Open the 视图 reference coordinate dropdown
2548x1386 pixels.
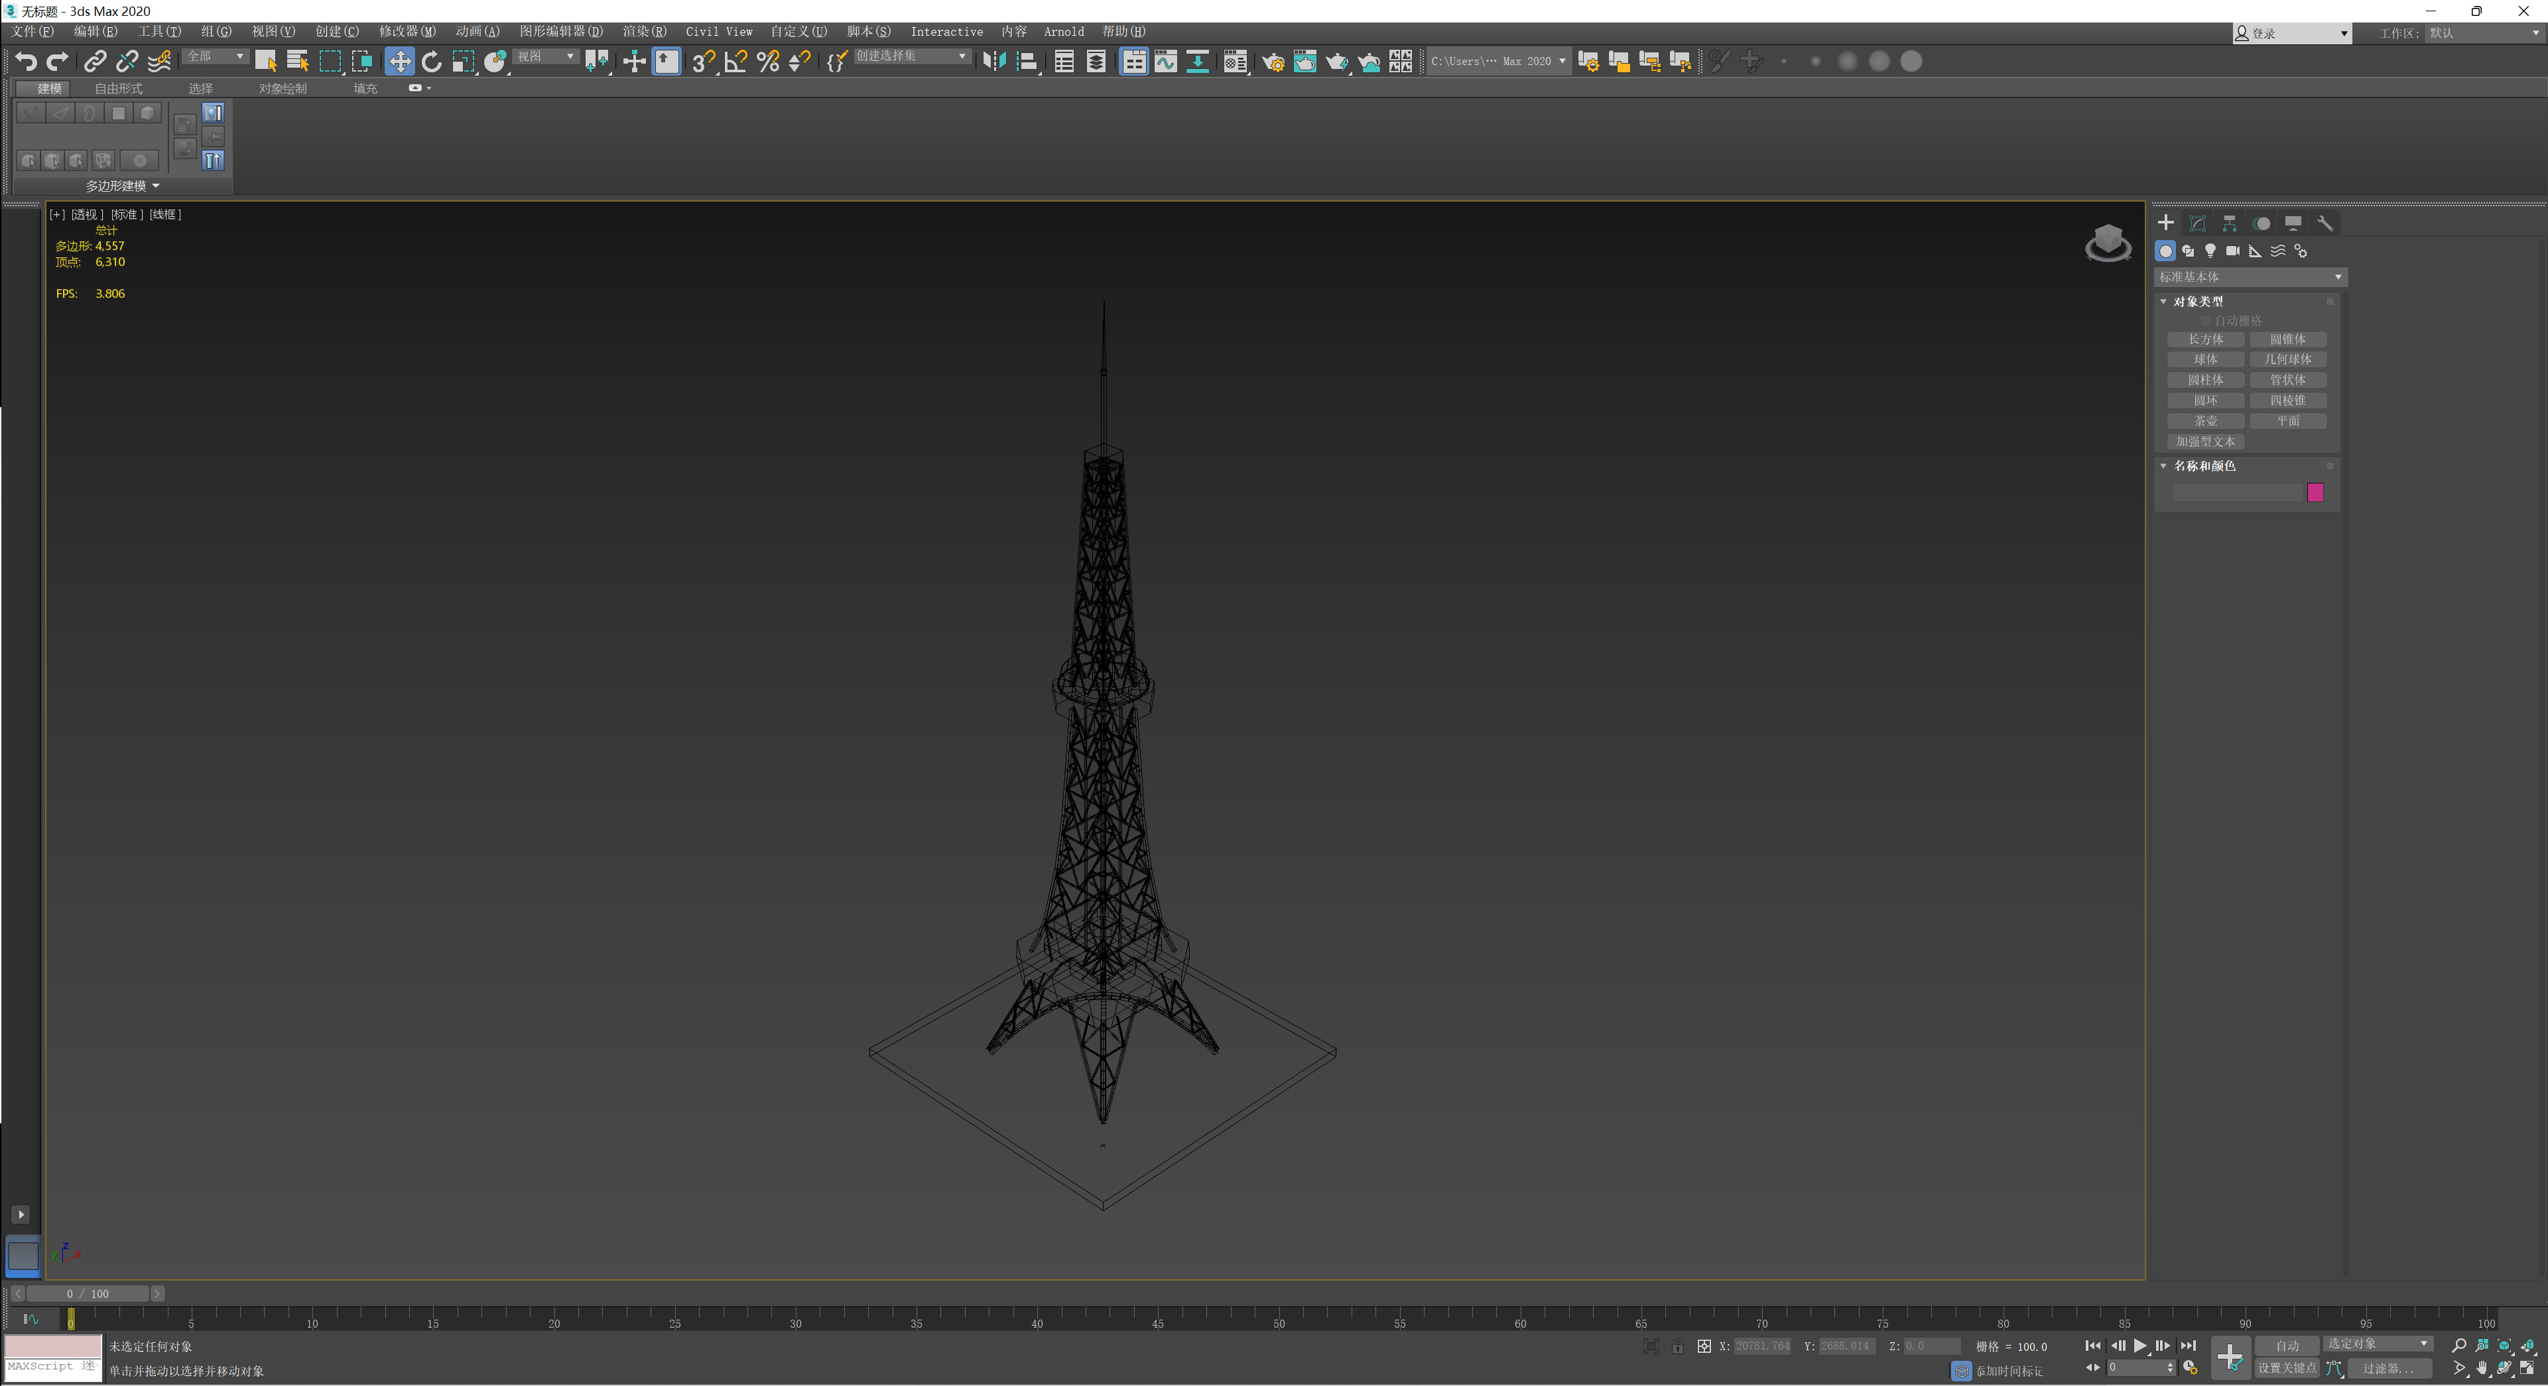546,56
